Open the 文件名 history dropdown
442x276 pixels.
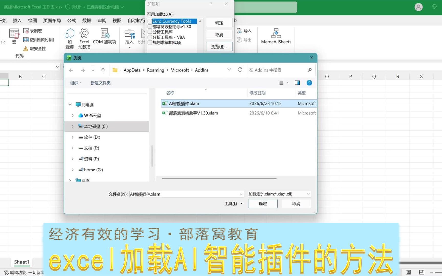(241, 194)
